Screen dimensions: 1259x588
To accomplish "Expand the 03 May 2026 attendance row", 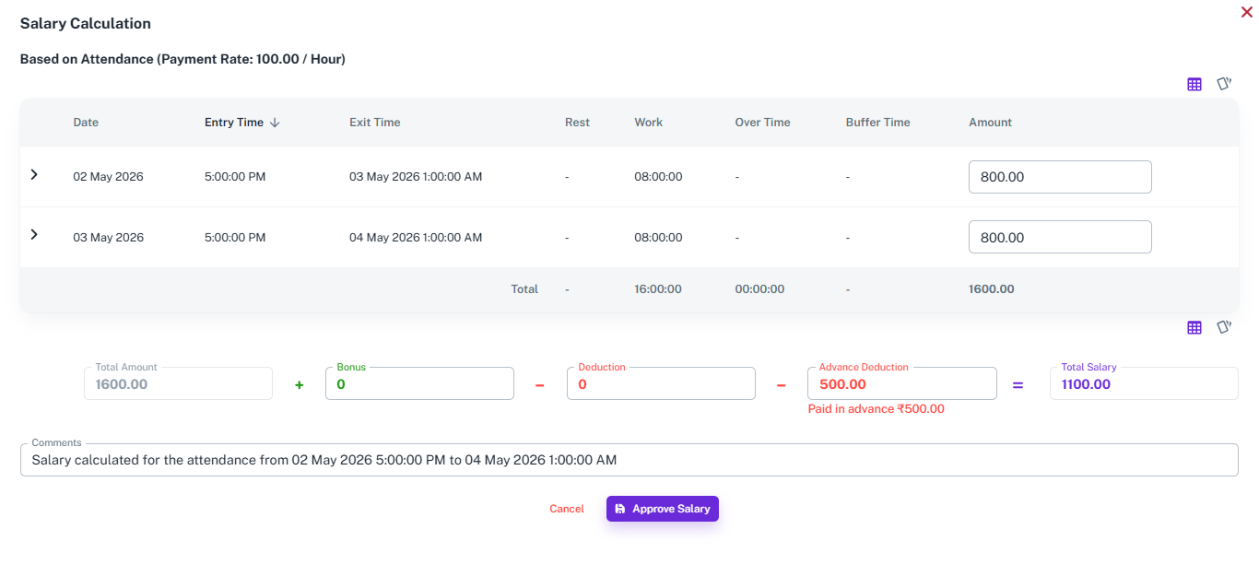I will [x=34, y=235].
